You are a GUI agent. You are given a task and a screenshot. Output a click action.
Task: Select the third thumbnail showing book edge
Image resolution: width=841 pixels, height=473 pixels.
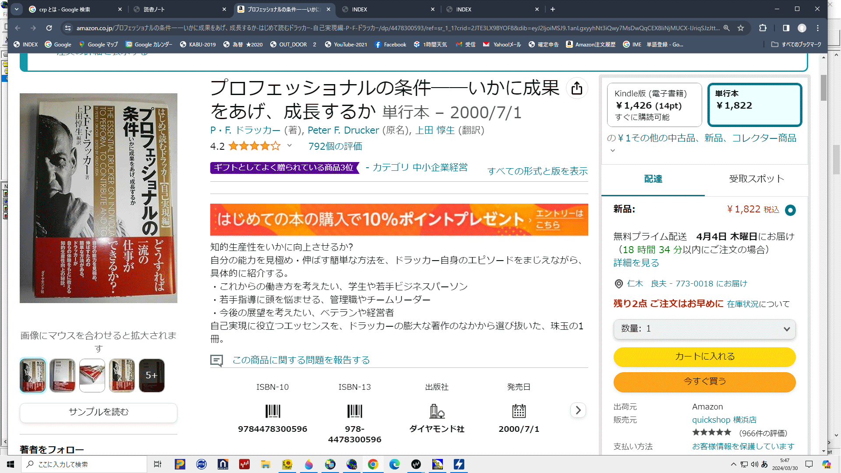pos(92,375)
